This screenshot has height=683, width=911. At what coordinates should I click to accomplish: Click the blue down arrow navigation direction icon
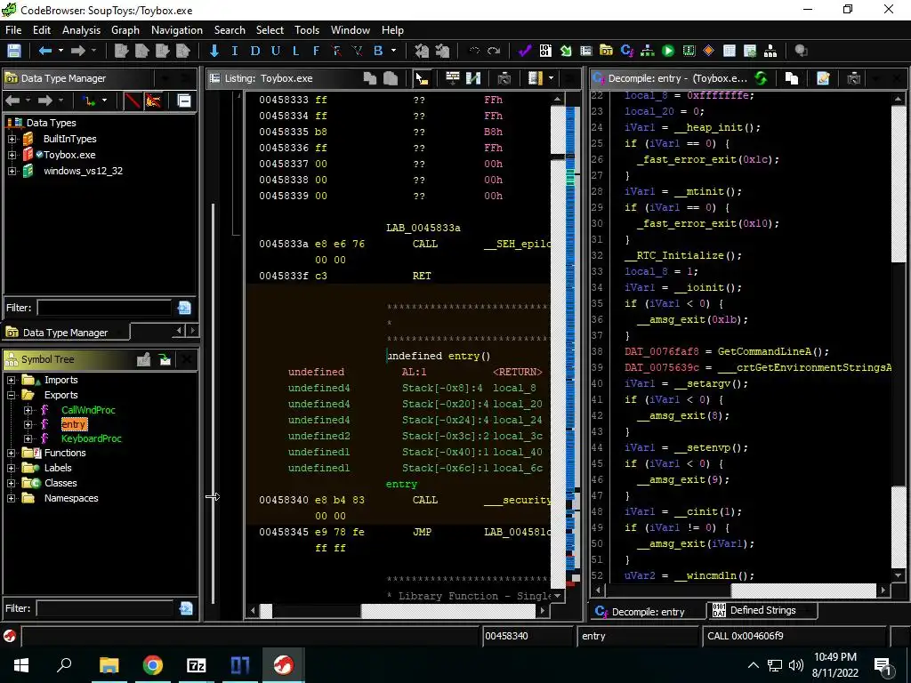(214, 51)
